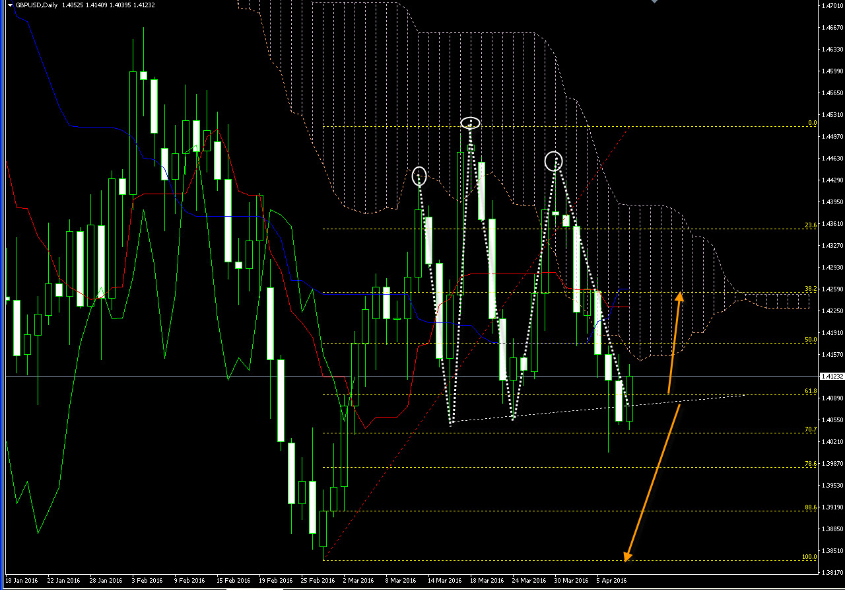The width and height of the screenshot is (845, 590).
Task: Select the current price tag 1.41232
Action: coord(831,376)
